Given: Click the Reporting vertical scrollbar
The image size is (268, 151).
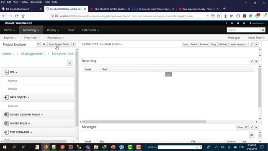Looking at the screenshot, I should click(x=260, y=87).
